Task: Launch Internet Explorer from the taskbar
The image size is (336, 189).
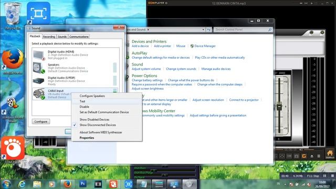Action: [x=22, y=184]
